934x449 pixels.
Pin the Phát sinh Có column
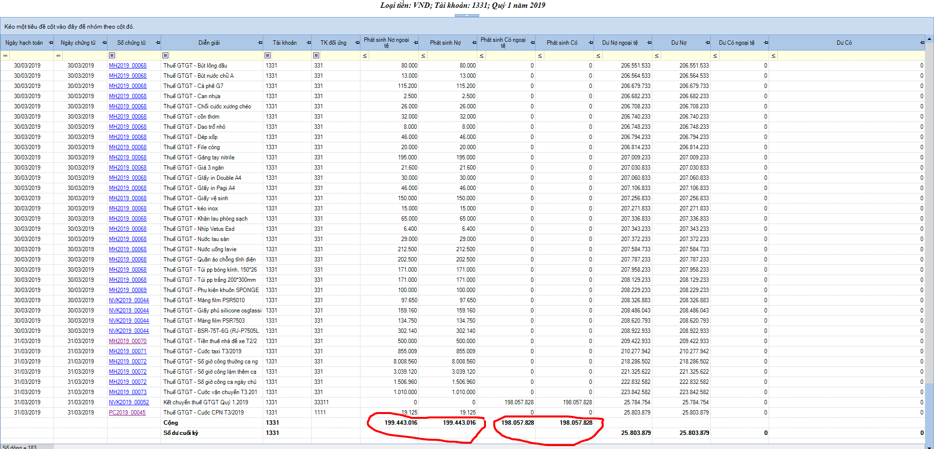[x=591, y=43]
